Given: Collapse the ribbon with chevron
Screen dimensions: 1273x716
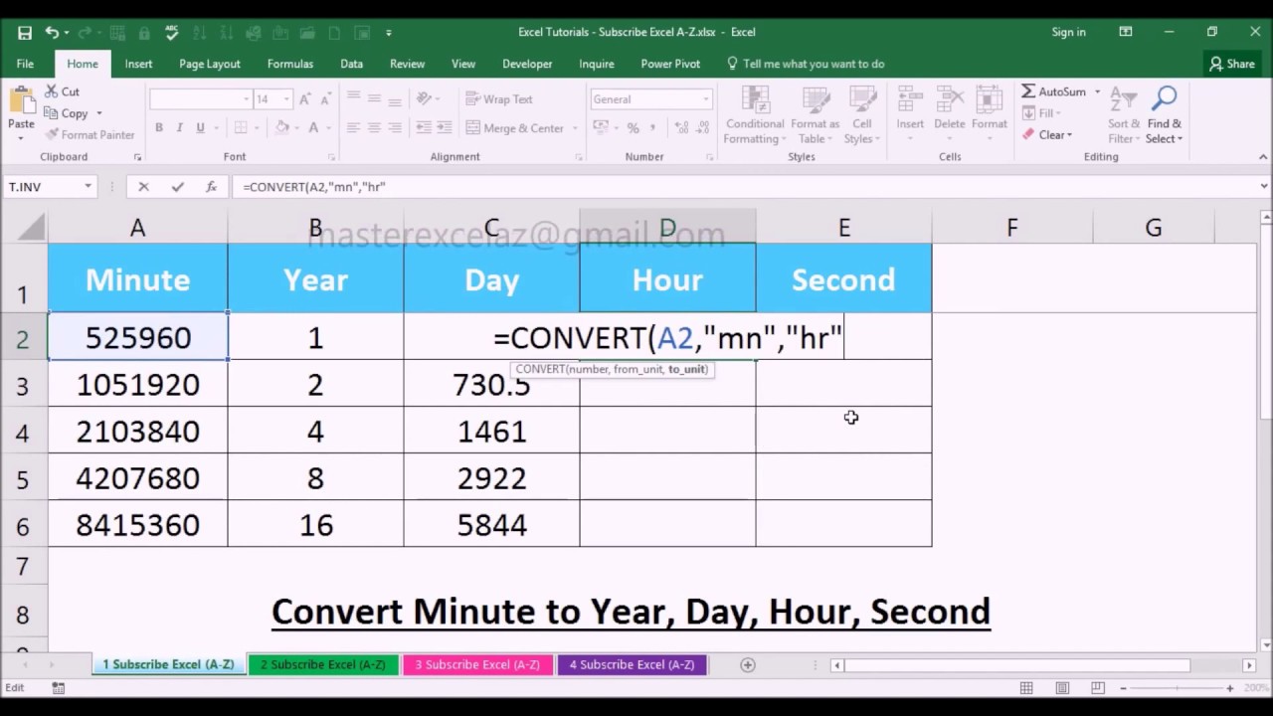Looking at the screenshot, I should pyautogui.click(x=1264, y=157).
